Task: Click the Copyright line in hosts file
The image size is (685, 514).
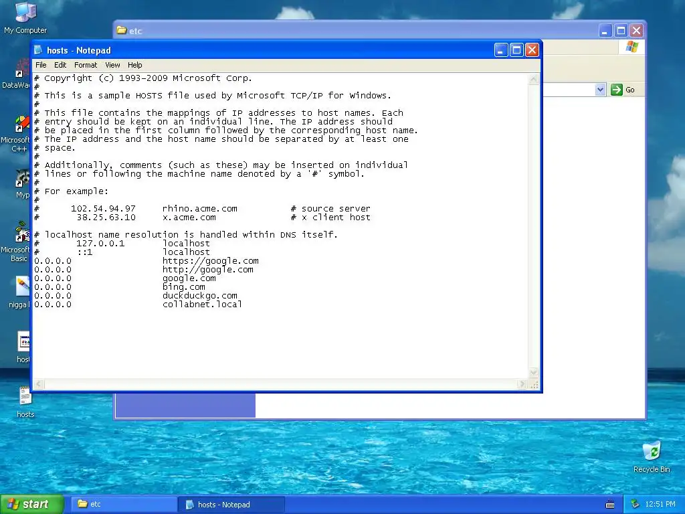Action: [143, 78]
